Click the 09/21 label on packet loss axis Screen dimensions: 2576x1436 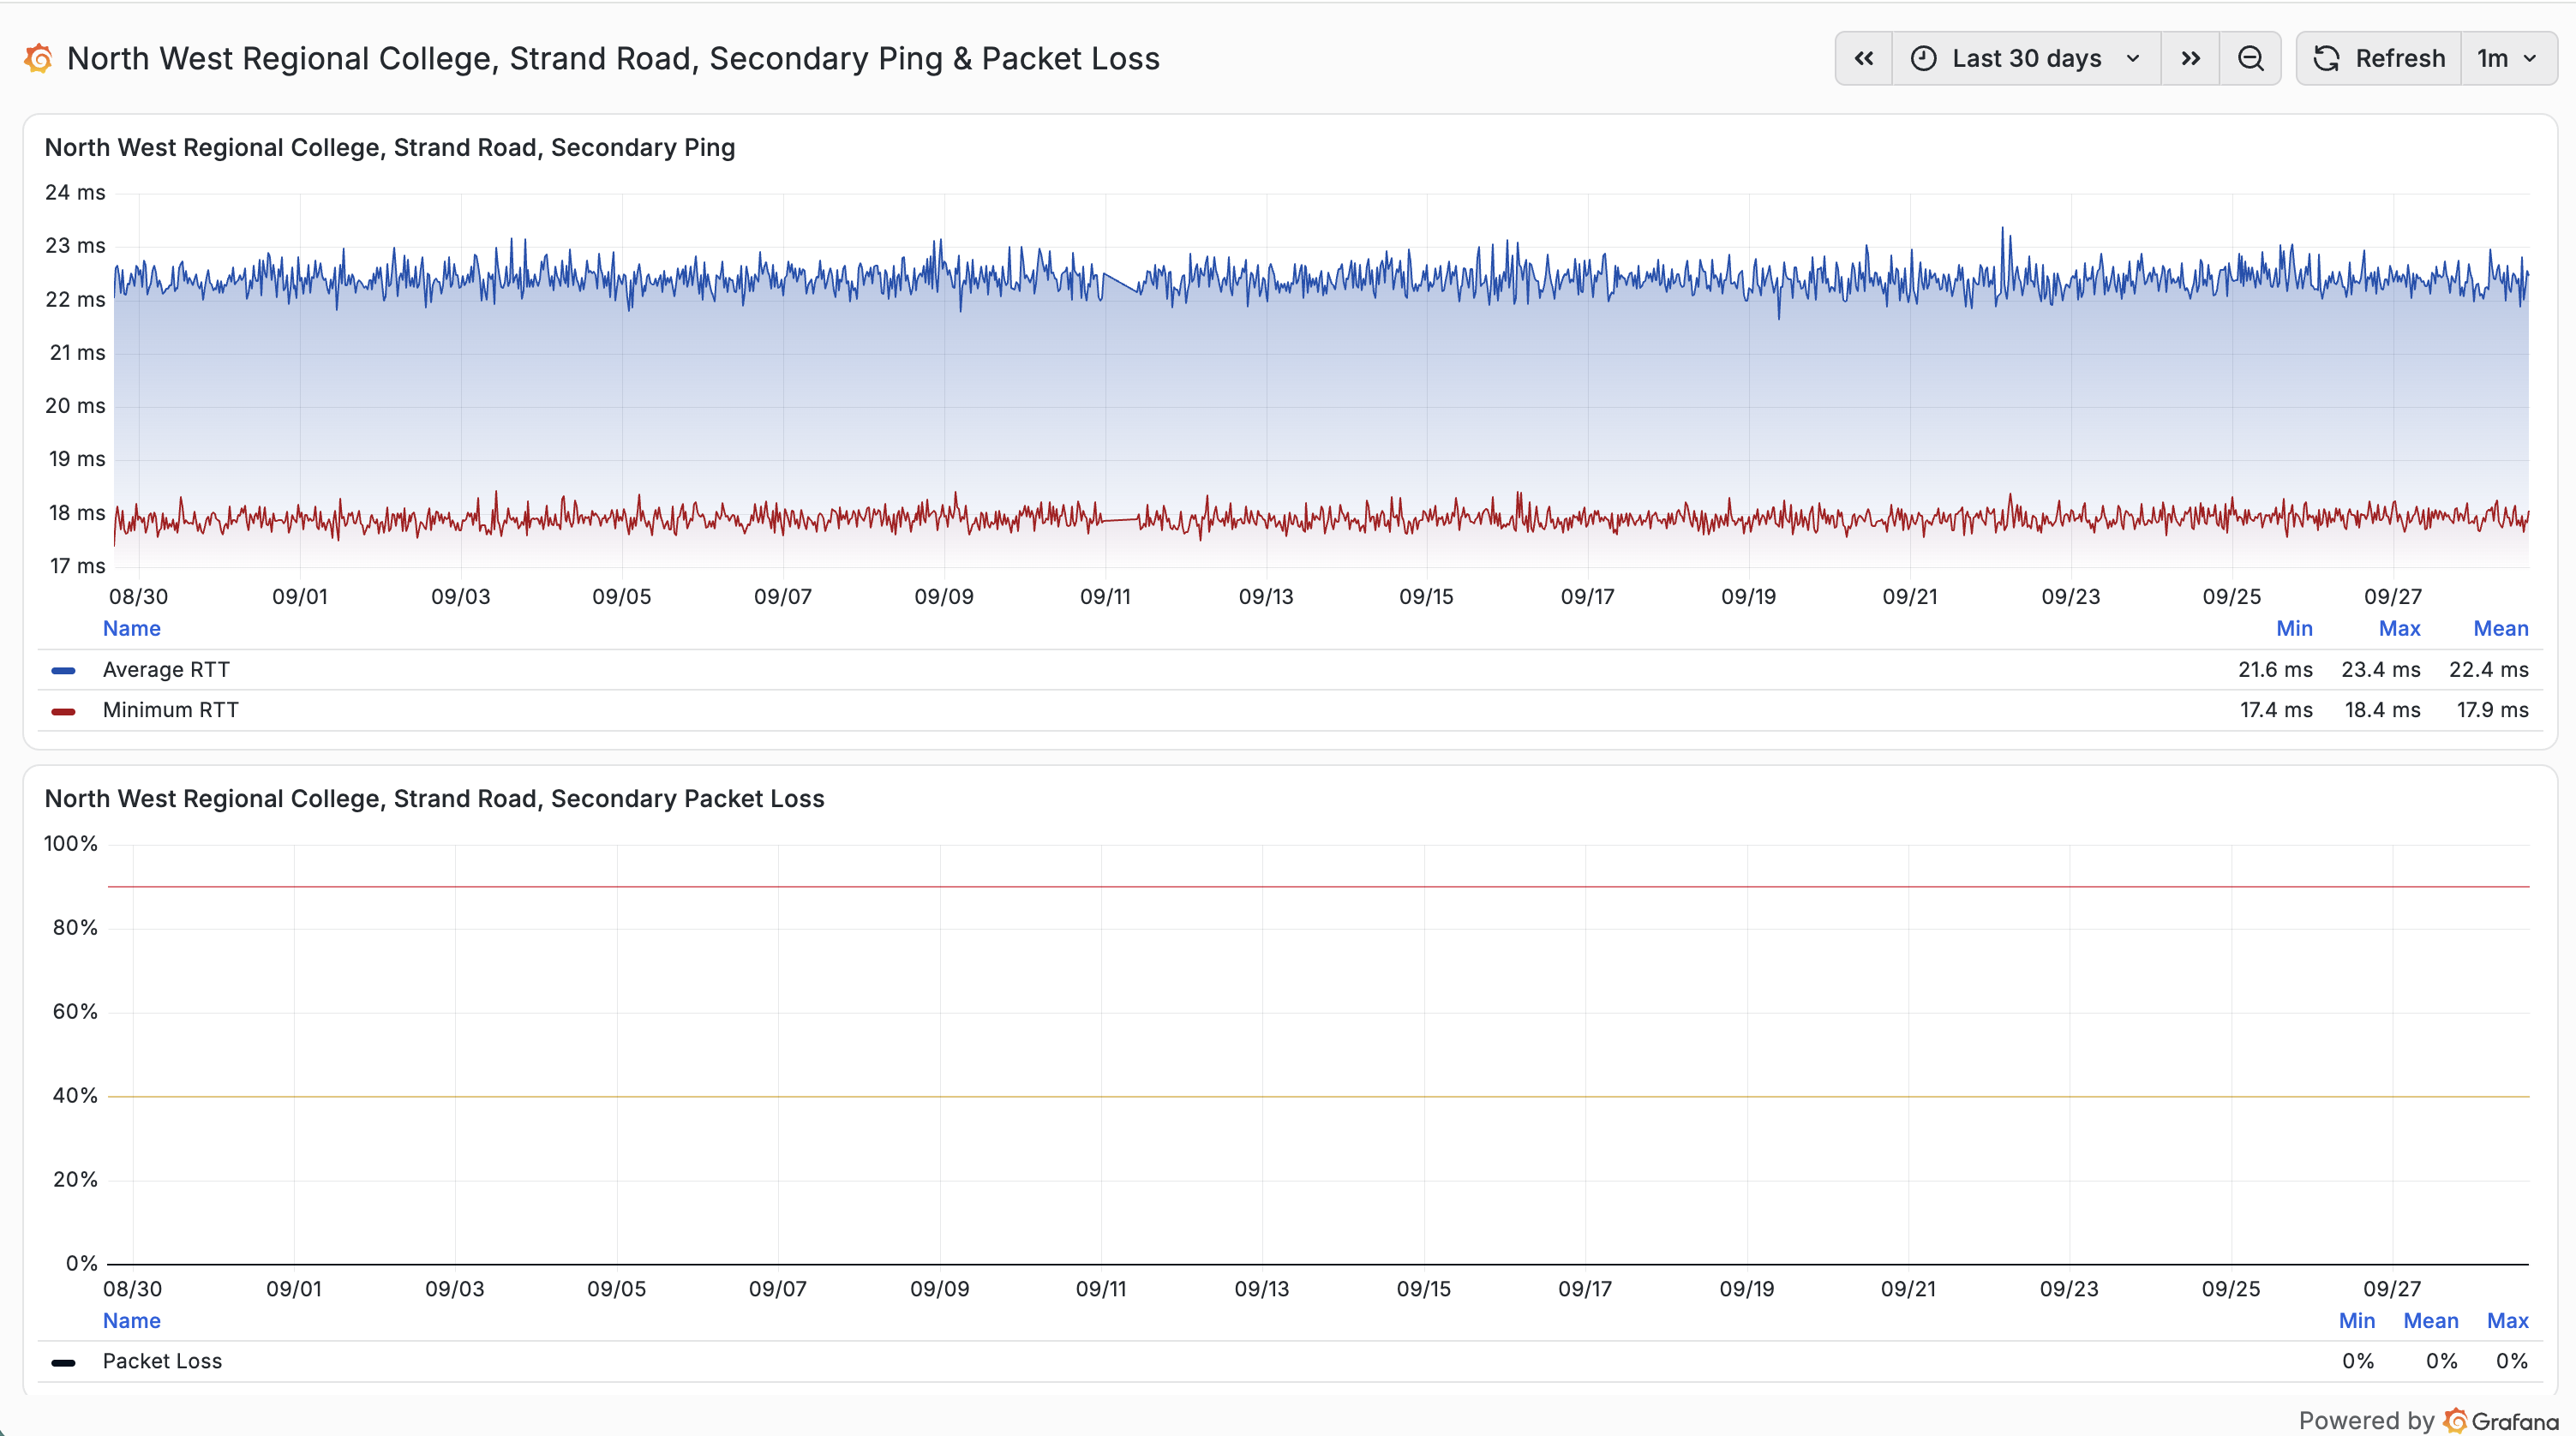1908,1289
